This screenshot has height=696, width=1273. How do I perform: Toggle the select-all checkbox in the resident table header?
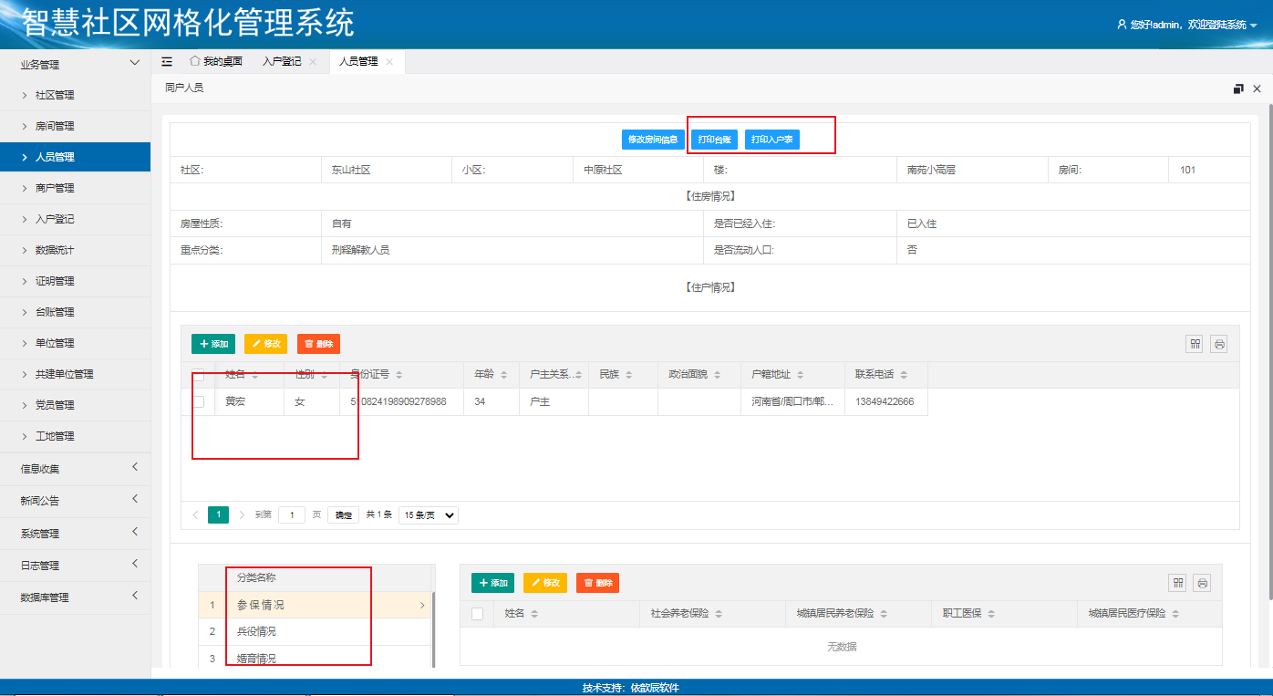[198, 374]
